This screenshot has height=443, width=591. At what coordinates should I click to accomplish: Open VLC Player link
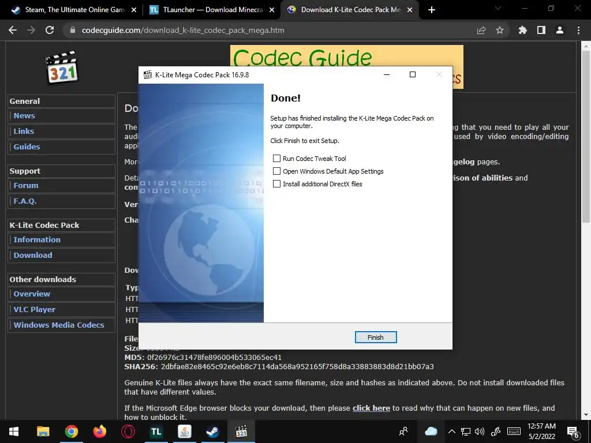pyautogui.click(x=34, y=309)
